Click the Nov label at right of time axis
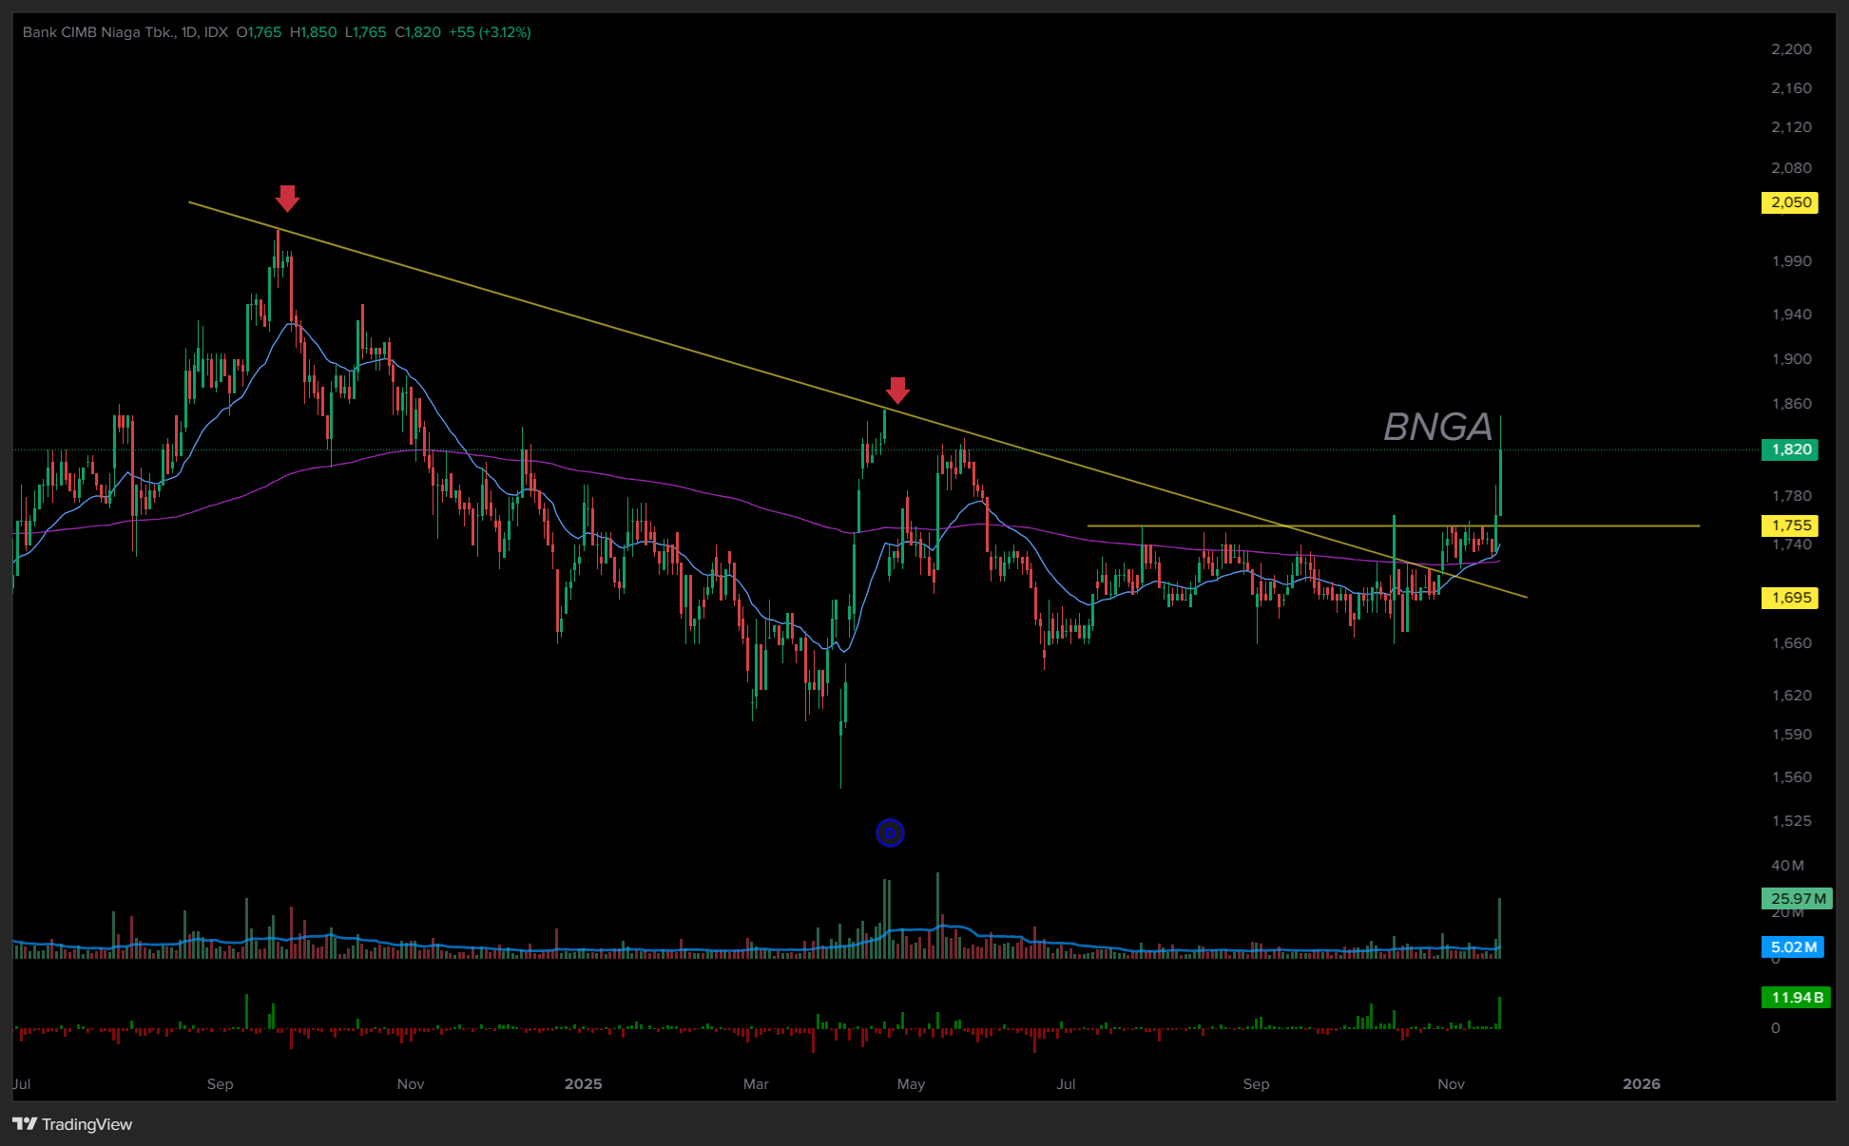The height and width of the screenshot is (1146, 1849). coord(1451,1084)
